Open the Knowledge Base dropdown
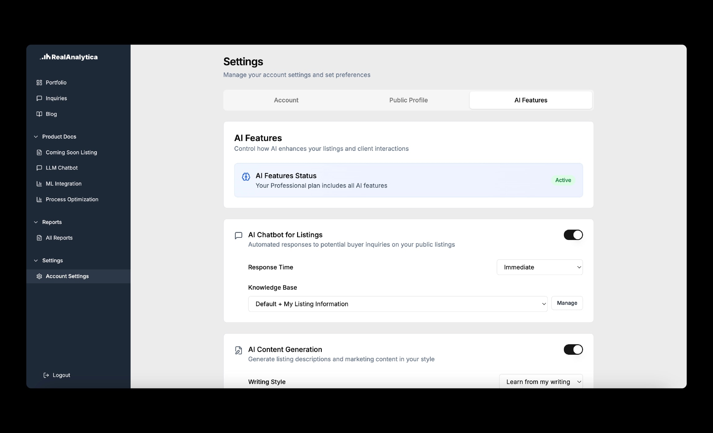 click(398, 304)
